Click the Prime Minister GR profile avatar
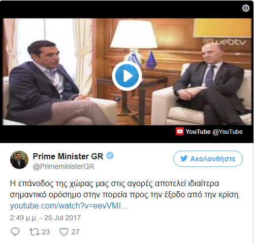The height and width of the screenshot is (244, 254). (19, 160)
